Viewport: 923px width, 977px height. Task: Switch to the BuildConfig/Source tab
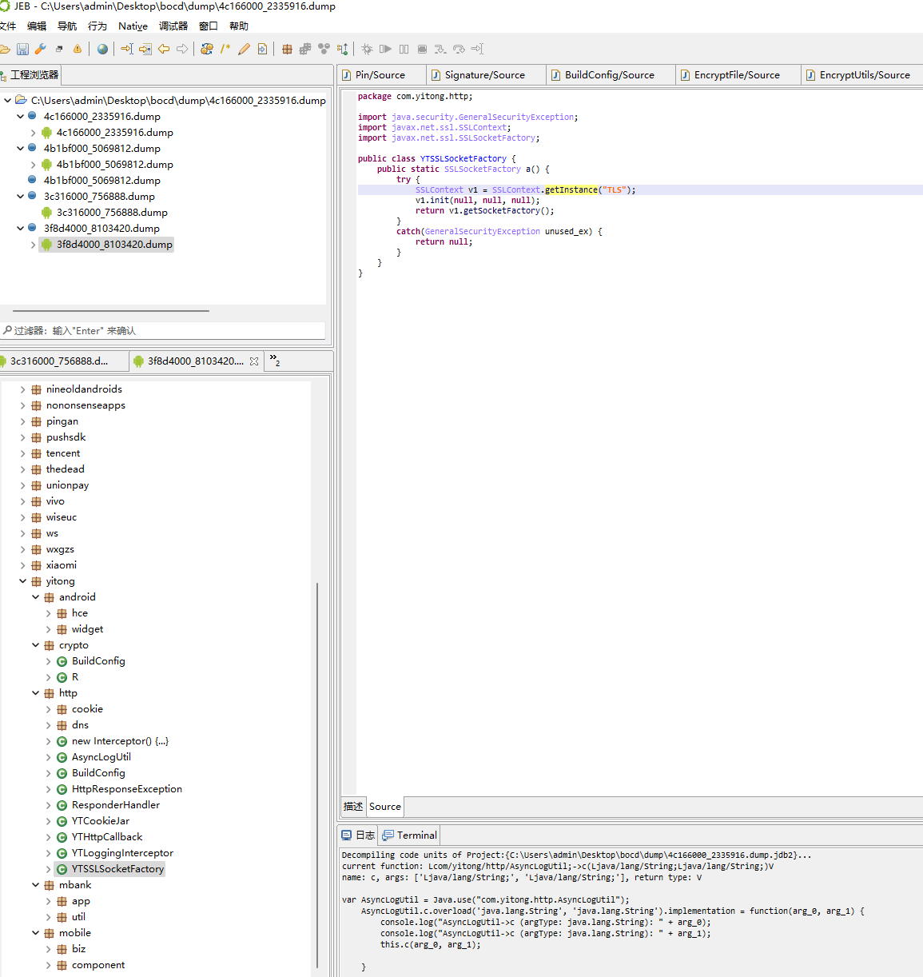tap(610, 75)
